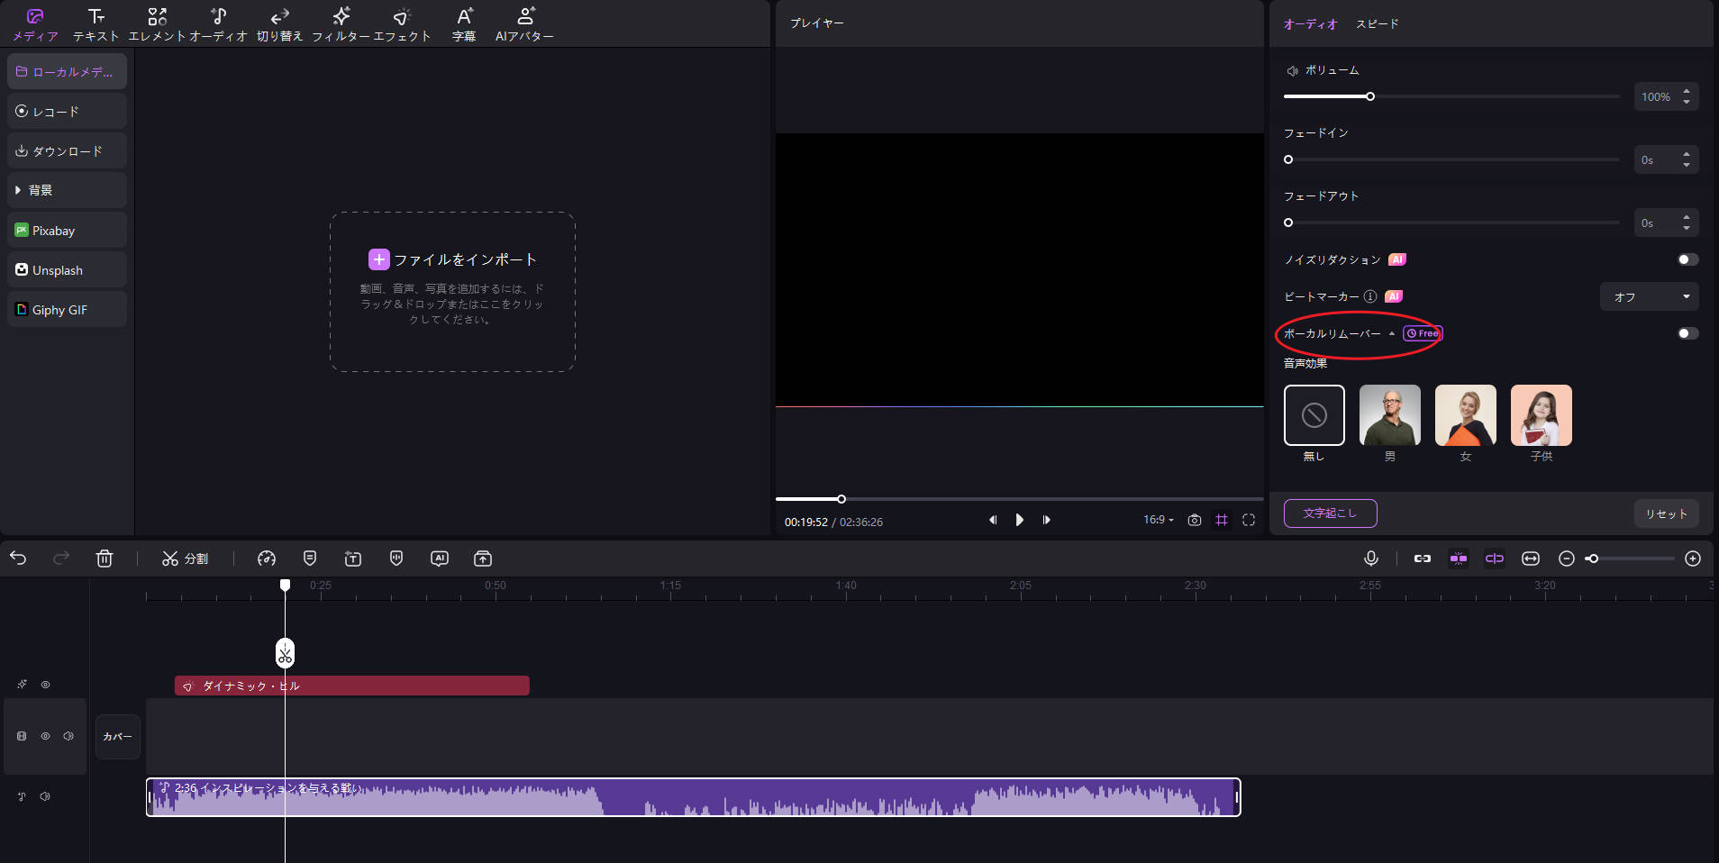Select ローカルメディア in the sidebar

(67, 71)
